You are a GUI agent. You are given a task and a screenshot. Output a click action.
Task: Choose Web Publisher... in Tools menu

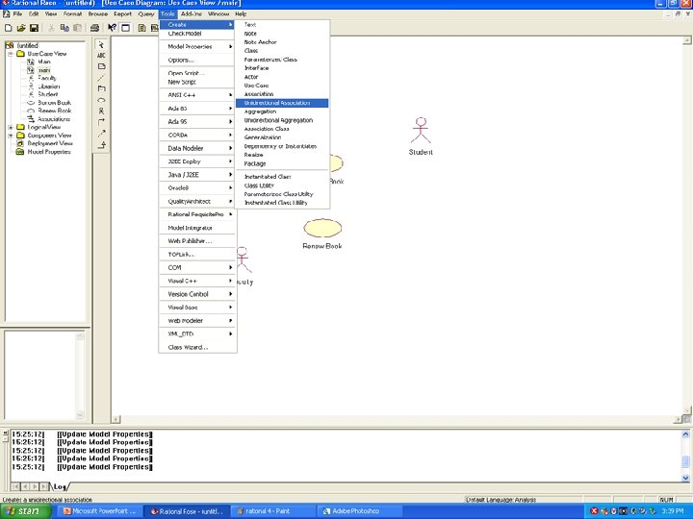point(197,241)
